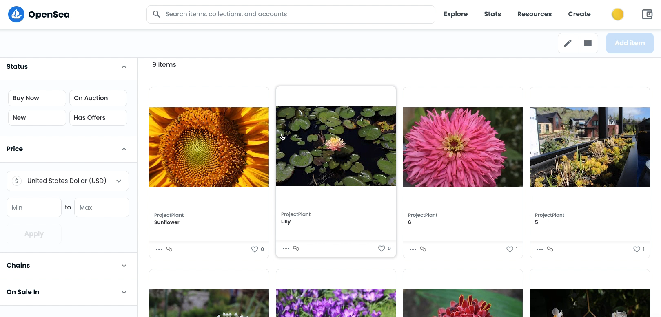This screenshot has width=661, height=317.
Task: Open the Stats menu
Action: [492, 14]
